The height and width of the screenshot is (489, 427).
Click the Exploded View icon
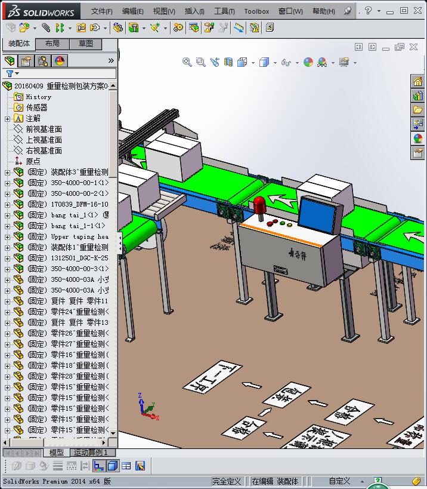point(209,27)
